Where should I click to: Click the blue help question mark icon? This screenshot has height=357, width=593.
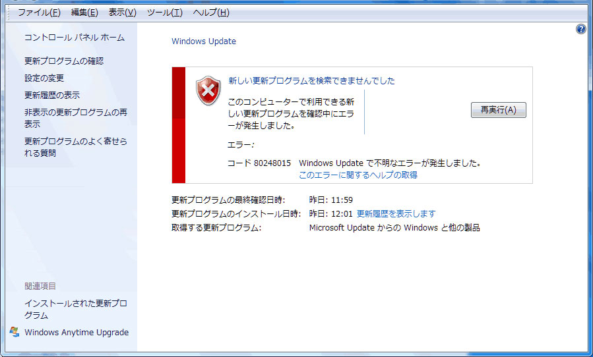pyautogui.click(x=581, y=29)
